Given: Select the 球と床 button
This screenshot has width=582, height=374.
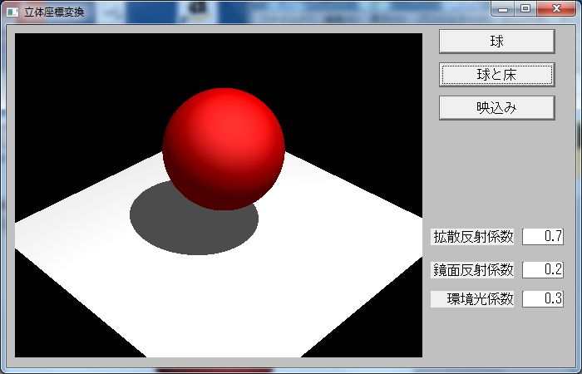Looking at the screenshot, I should [496, 75].
